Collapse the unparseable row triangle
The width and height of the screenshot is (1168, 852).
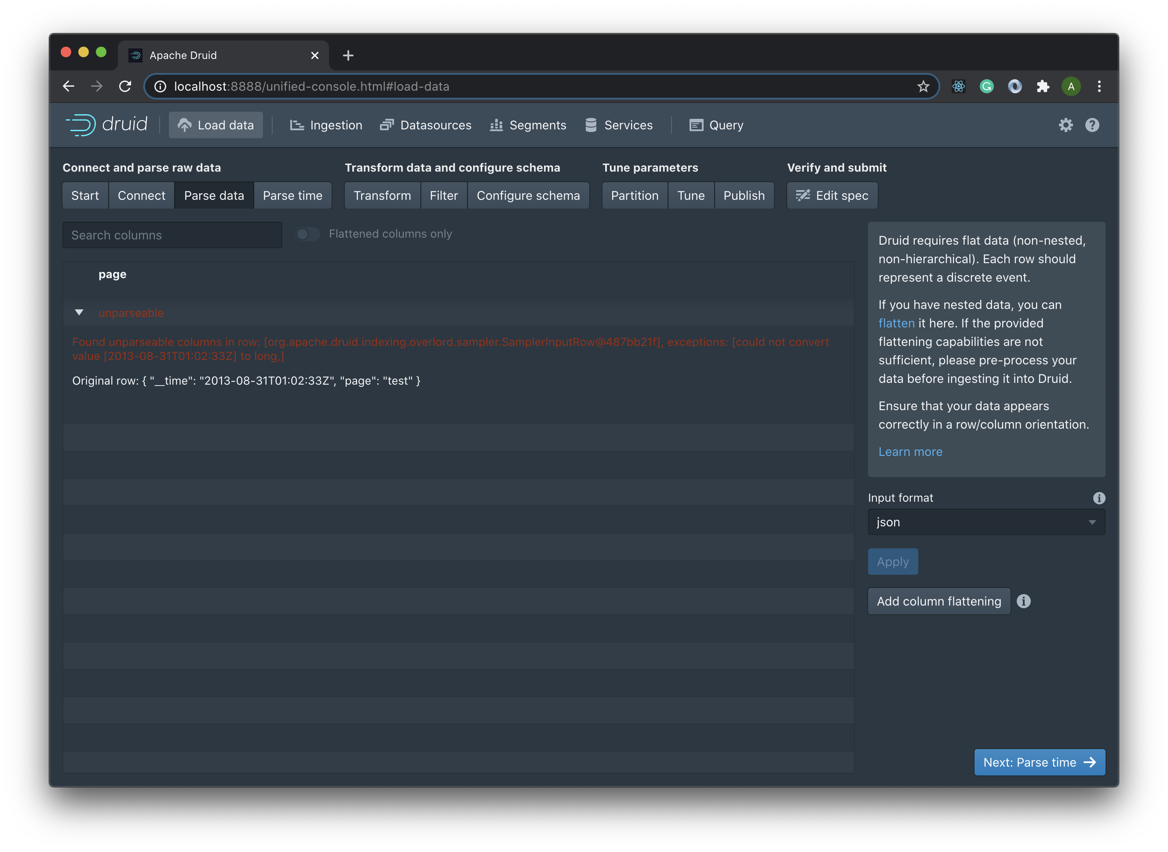[79, 312]
